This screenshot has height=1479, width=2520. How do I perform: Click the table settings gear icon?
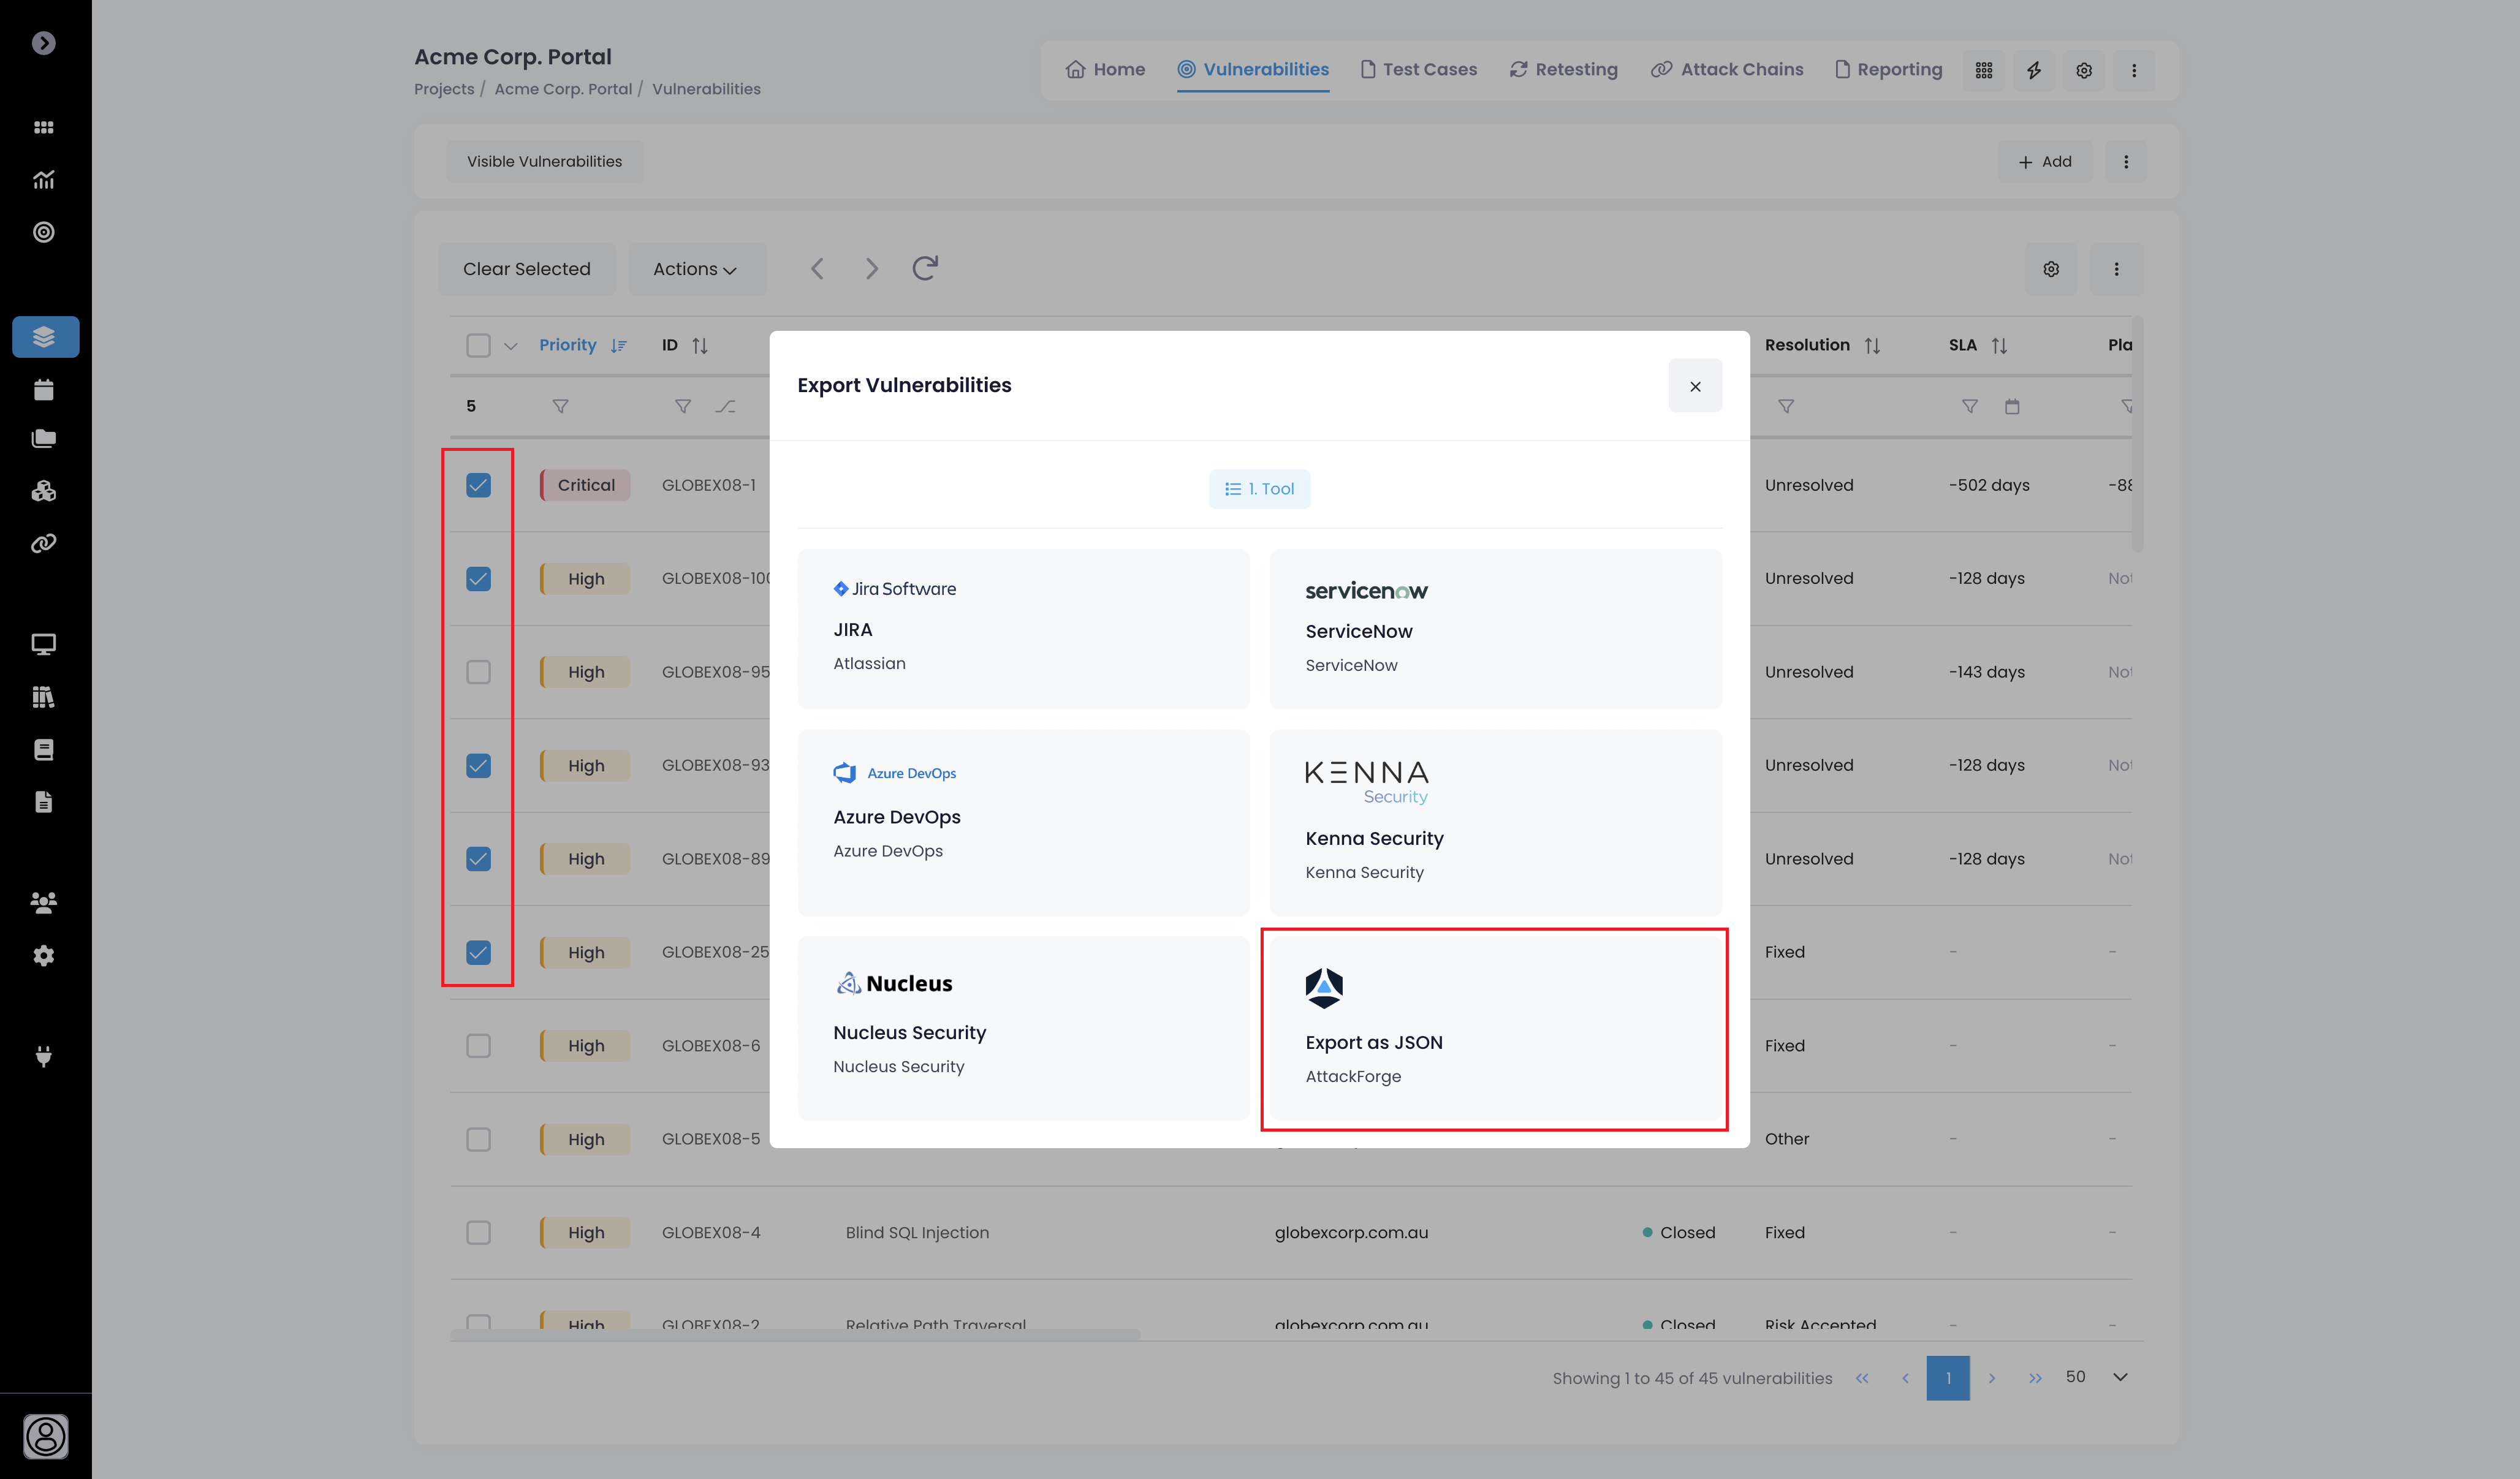[x=2050, y=269]
